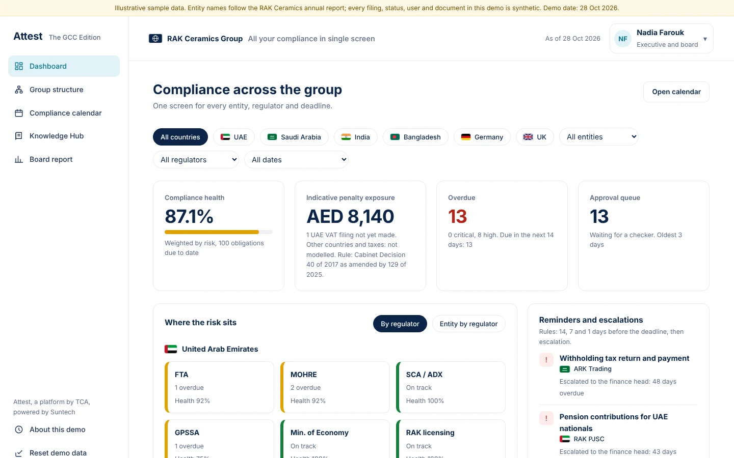Click the Saudi flag next to ARK Trading
Image resolution: width=734 pixels, height=458 pixels.
(565, 369)
